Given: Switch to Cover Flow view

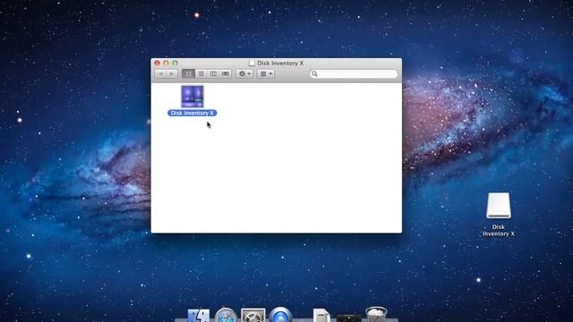Looking at the screenshot, I should pos(226,74).
